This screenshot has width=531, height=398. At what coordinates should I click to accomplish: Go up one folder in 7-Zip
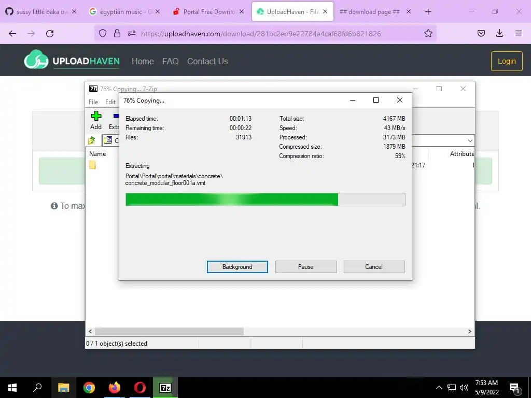coord(92,140)
